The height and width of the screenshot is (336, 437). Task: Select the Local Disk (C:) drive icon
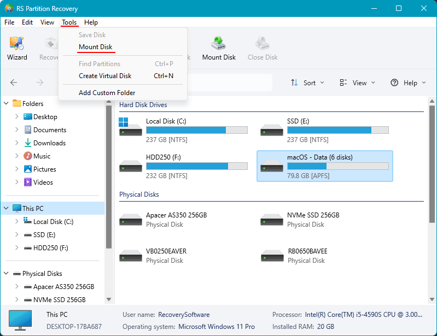[x=130, y=127]
